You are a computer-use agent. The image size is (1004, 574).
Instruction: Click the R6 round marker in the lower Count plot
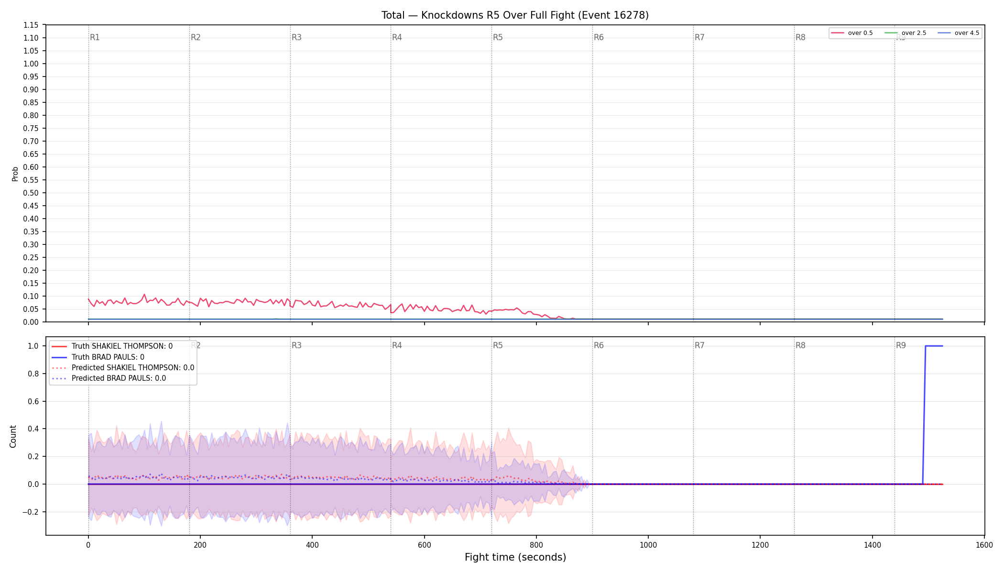[x=599, y=345]
